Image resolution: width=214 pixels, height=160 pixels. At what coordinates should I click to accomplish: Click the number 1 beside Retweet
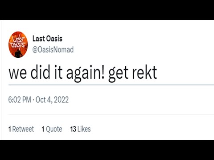(x=10, y=129)
